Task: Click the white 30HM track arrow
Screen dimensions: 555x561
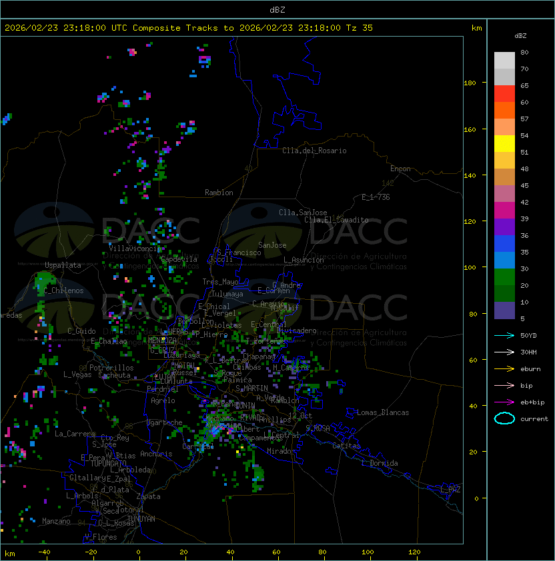Action: (x=504, y=352)
